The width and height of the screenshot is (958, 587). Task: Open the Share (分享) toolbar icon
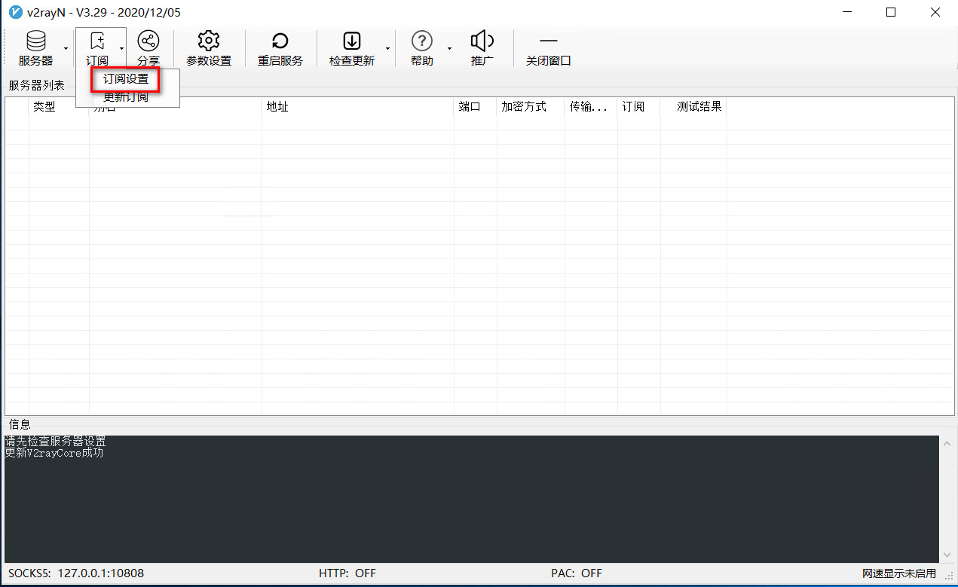coord(148,41)
